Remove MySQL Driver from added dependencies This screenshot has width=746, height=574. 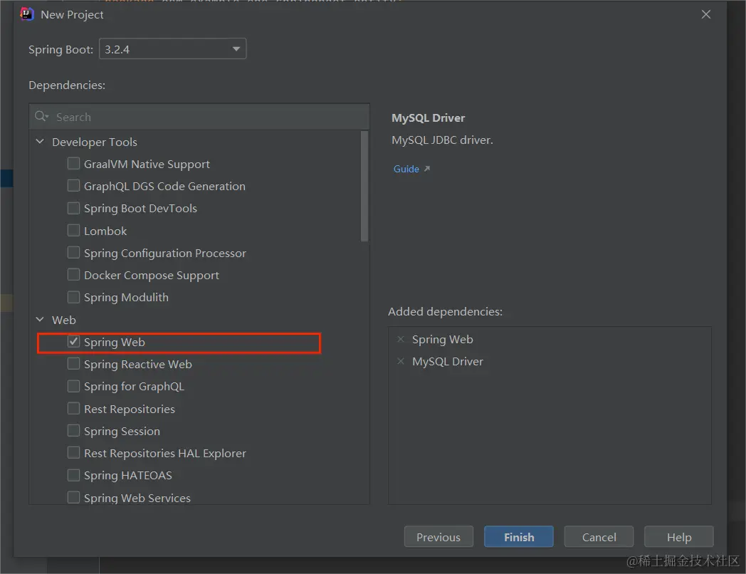pyautogui.click(x=401, y=361)
